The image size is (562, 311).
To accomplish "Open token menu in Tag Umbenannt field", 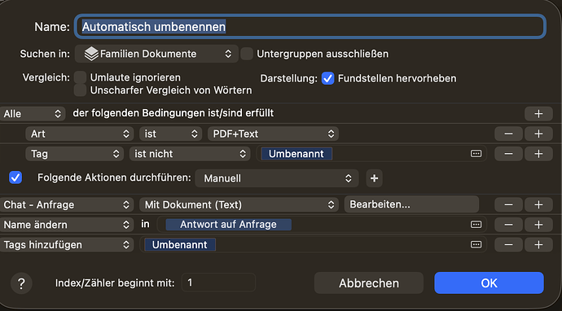I will pyautogui.click(x=476, y=154).
